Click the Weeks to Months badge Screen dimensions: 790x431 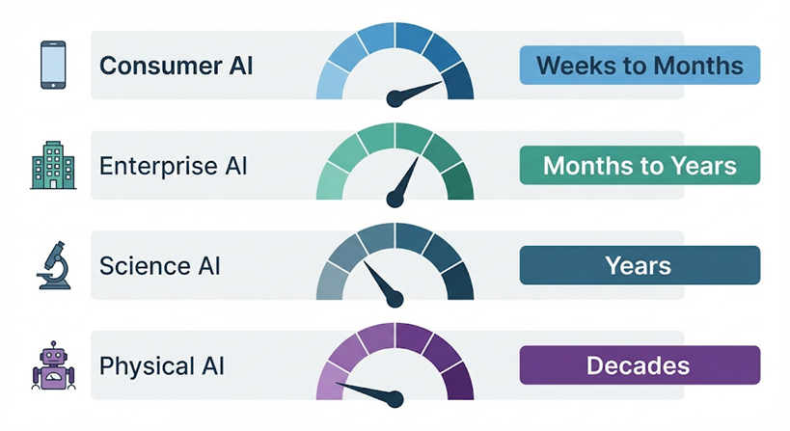[640, 66]
